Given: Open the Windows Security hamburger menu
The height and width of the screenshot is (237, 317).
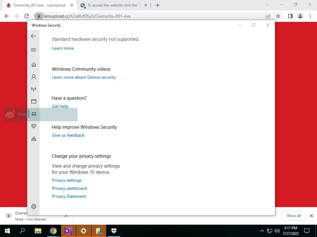Looking at the screenshot, I should [33, 50].
